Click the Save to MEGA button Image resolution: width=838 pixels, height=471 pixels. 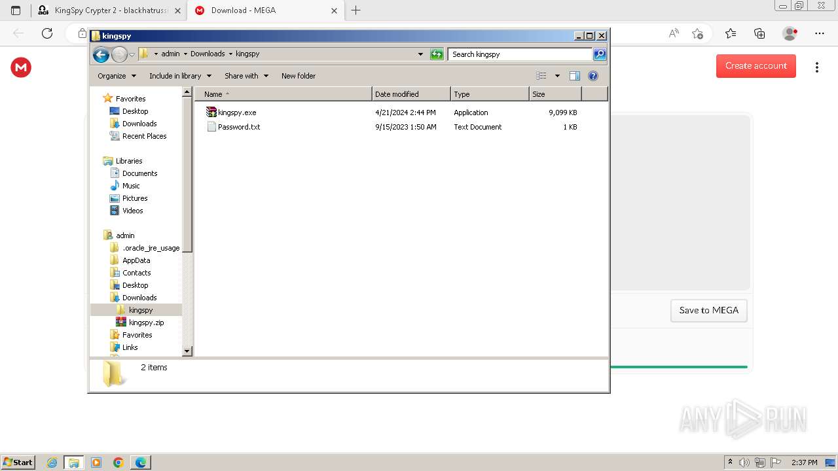pyautogui.click(x=709, y=311)
